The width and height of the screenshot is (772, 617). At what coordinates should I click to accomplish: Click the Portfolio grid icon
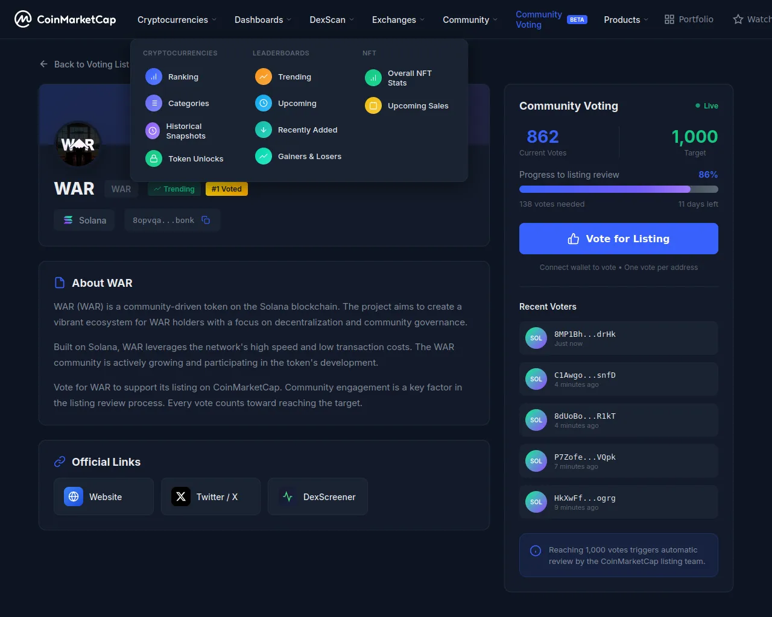click(x=669, y=19)
